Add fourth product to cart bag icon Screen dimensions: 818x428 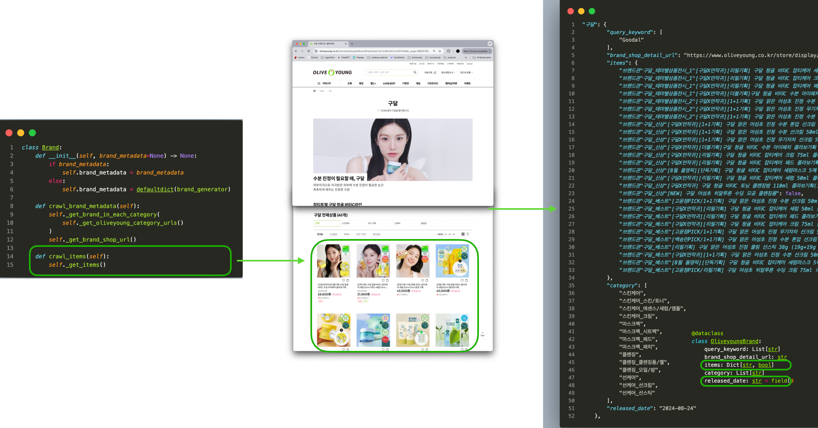(466, 280)
